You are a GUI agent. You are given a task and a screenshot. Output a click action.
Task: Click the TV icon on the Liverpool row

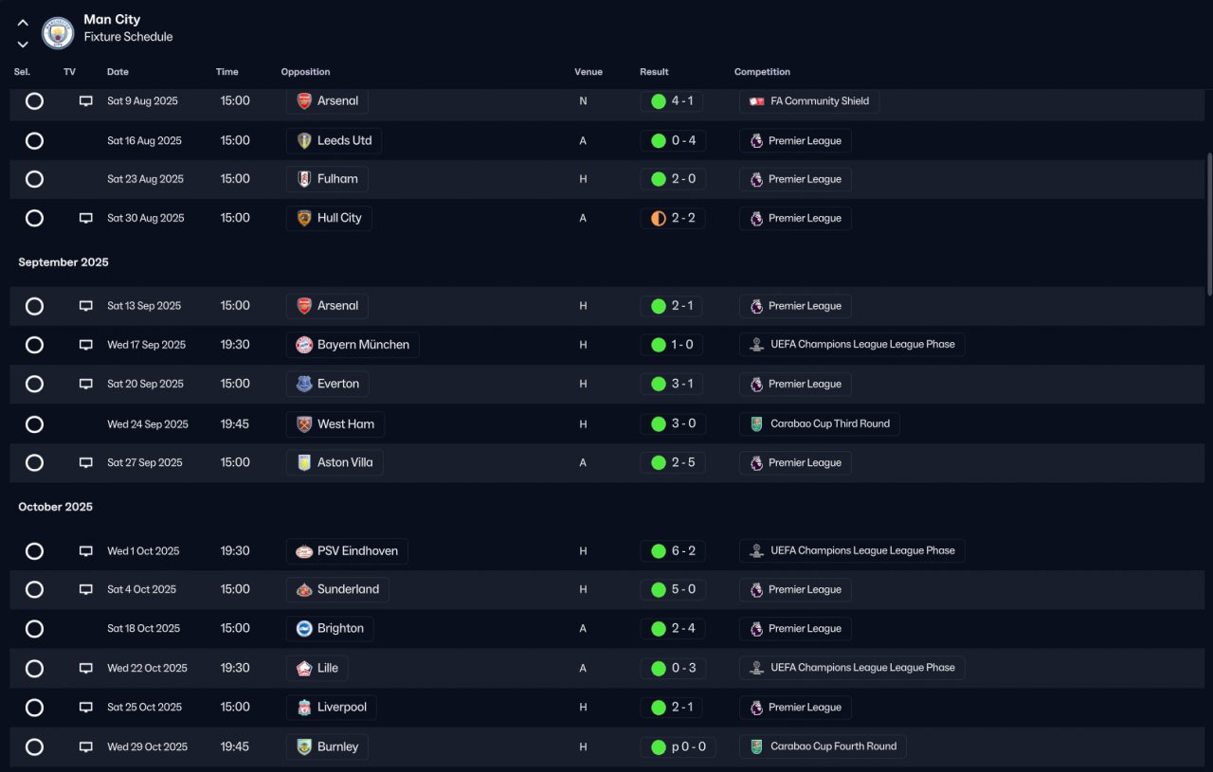tap(86, 708)
